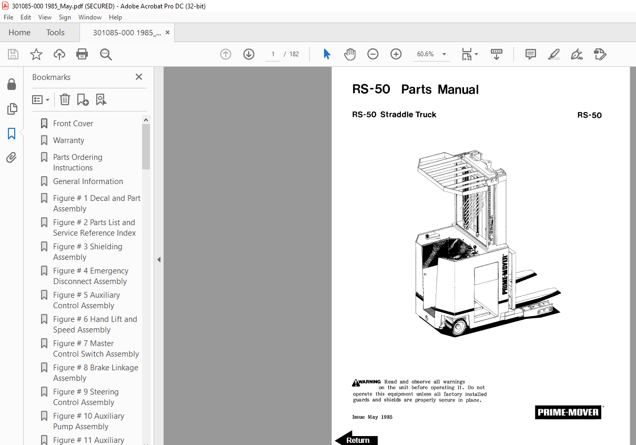Open Parts Ordering Instructions bookmark
This screenshot has width=636, height=445.
pyautogui.click(x=78, y=163)
